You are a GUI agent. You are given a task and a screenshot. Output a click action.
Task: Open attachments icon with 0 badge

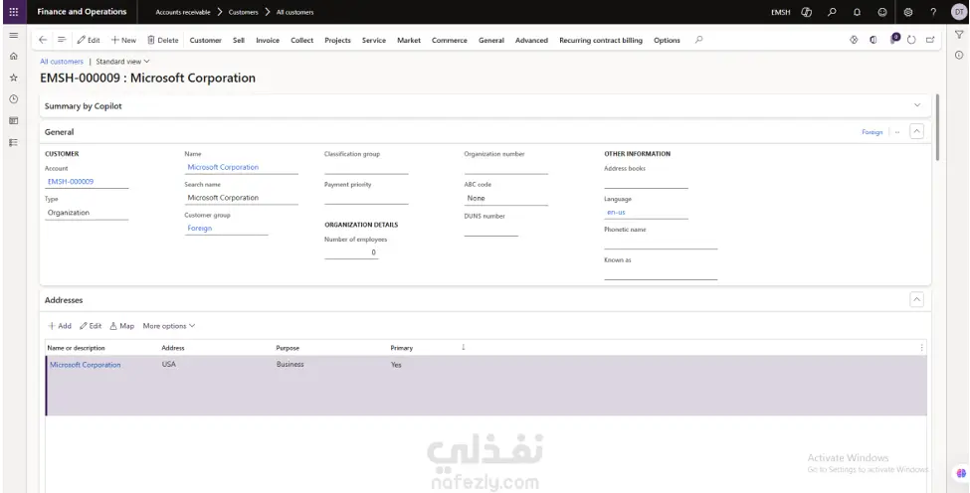click(x=894, y=39)
